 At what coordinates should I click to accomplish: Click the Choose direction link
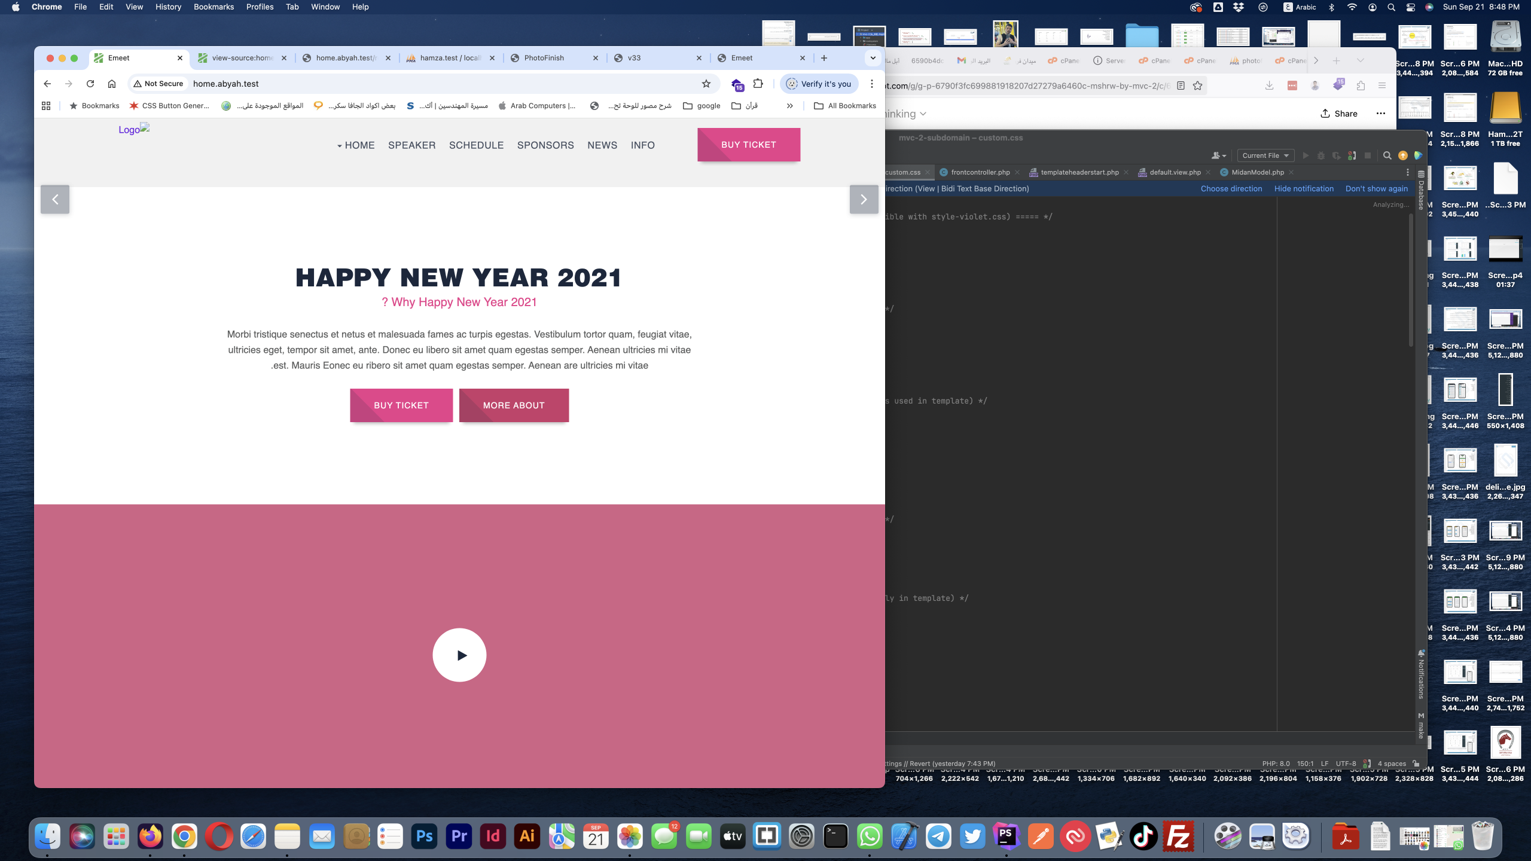(x=1231, y=188)
